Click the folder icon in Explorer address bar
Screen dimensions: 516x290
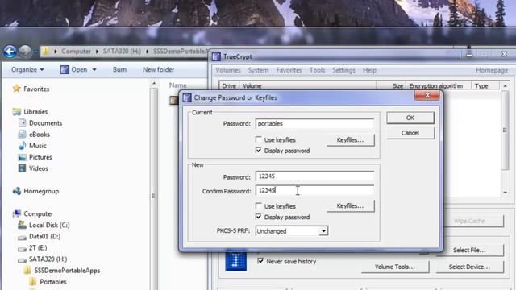coord(46,52)
